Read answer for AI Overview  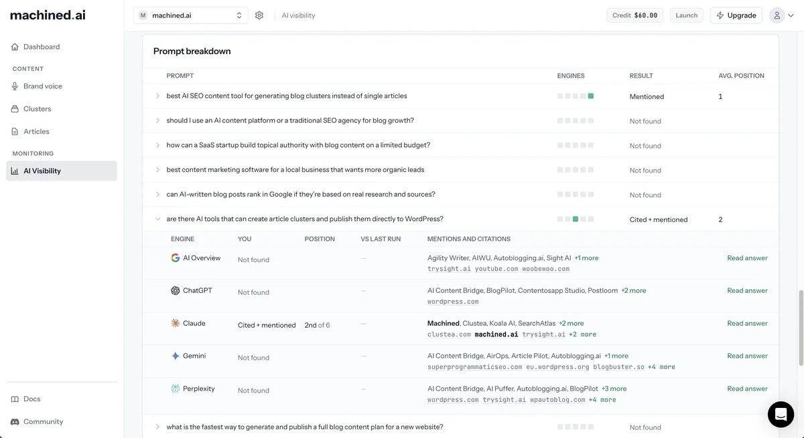[x=747, y=258]
